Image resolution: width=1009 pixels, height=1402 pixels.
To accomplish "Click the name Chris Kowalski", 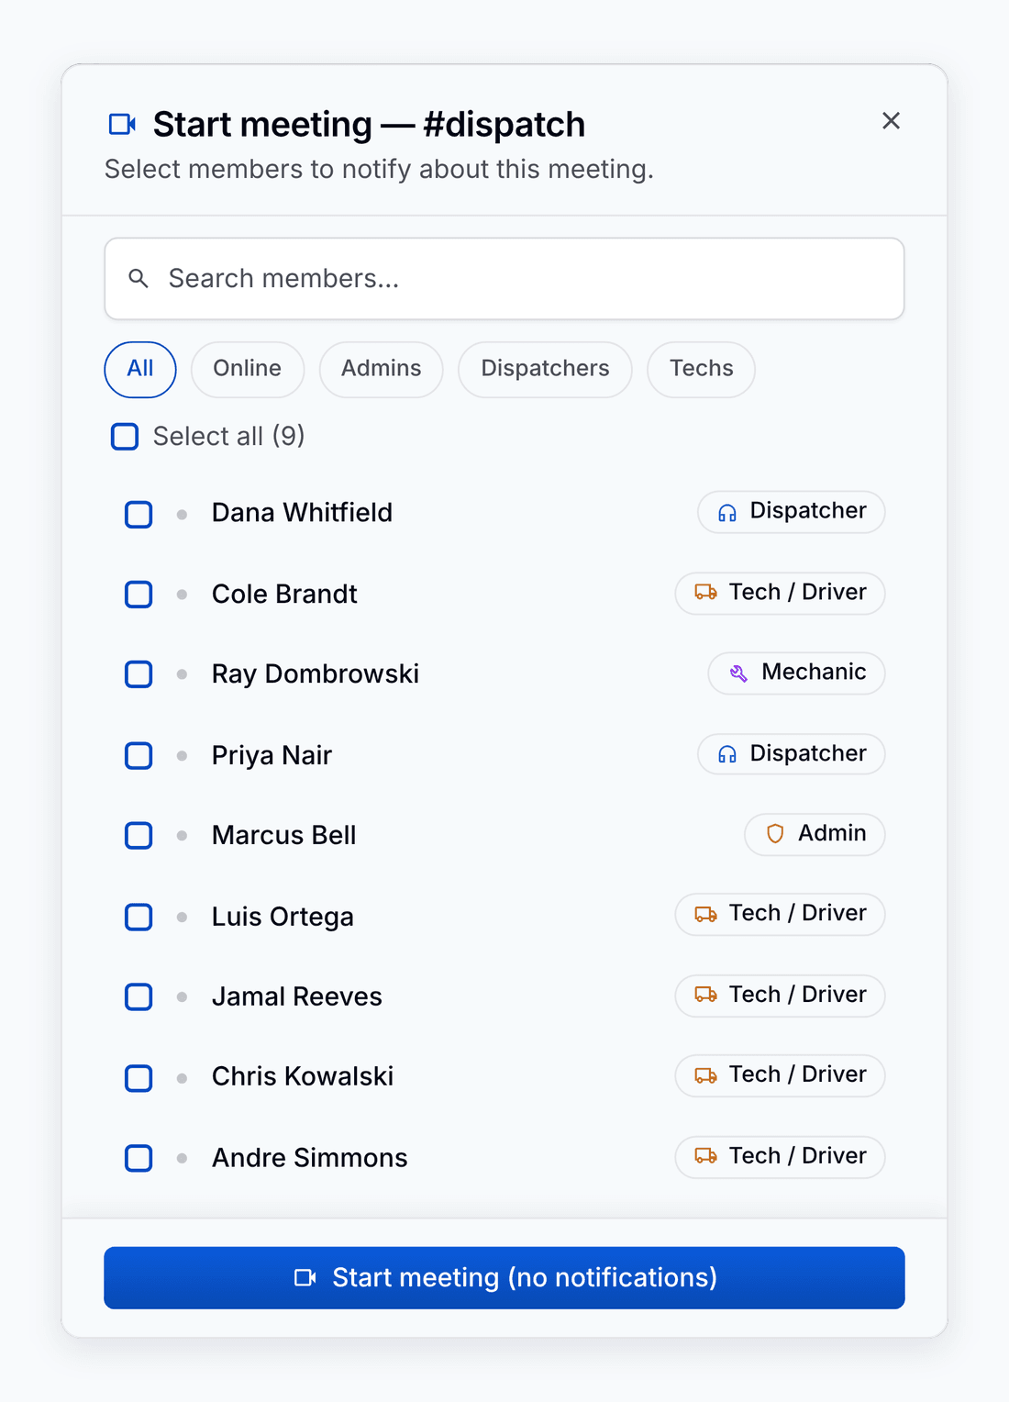I will pyautogui.click(x=303, y=1076).
